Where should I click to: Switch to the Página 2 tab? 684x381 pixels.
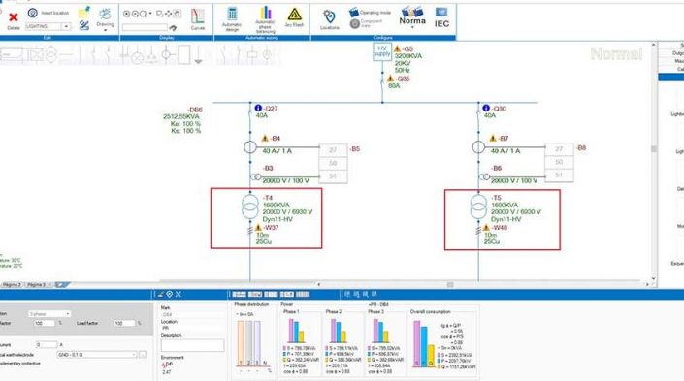pos(12,285)
